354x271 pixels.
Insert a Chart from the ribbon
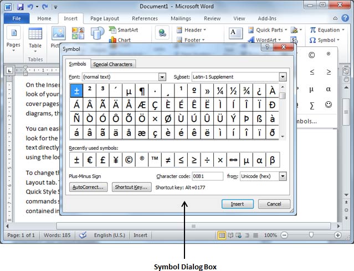[120, 40]
